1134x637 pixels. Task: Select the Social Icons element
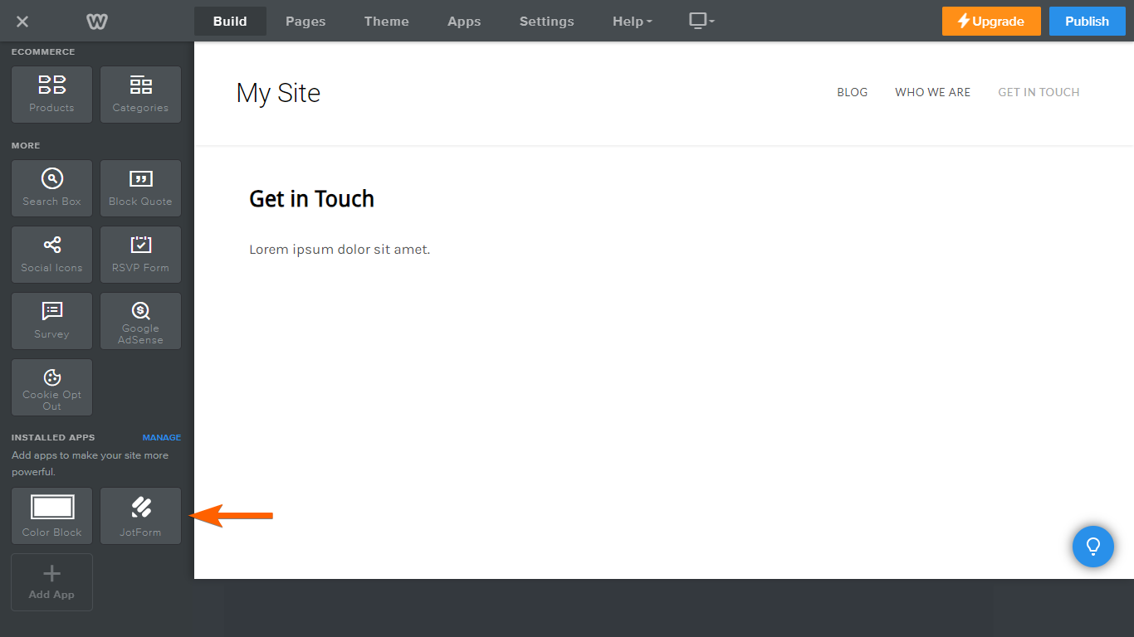(x=51, y=255)
